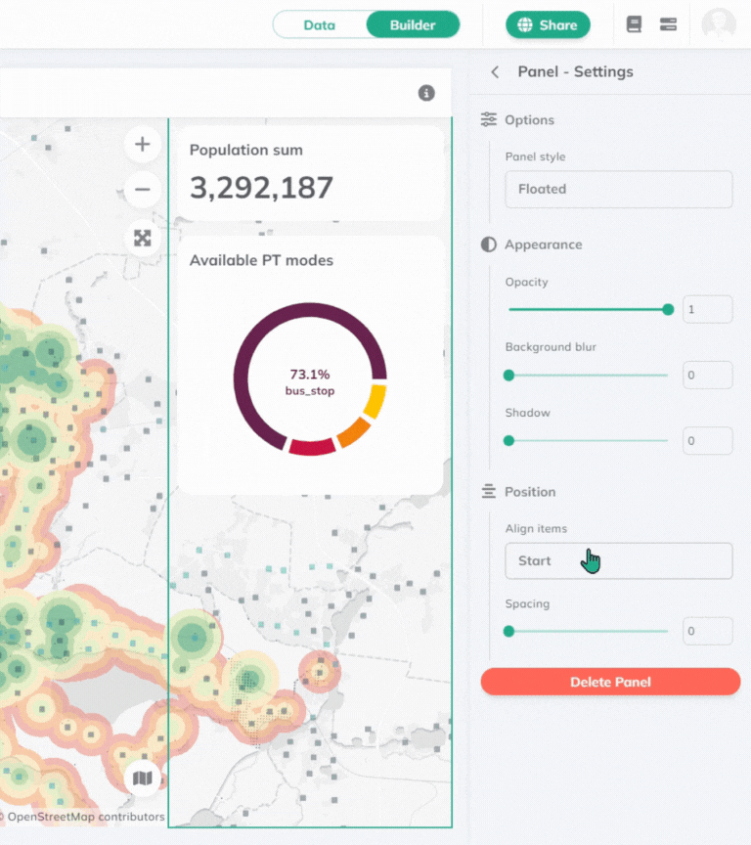Click the info icon above the map
Viewport: 751px width, 845px height.
[x=426, y=93]
